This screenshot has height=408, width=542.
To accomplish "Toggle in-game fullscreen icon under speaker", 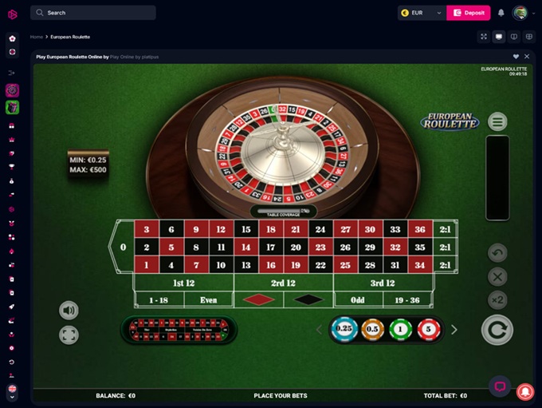I will point(69,335).
